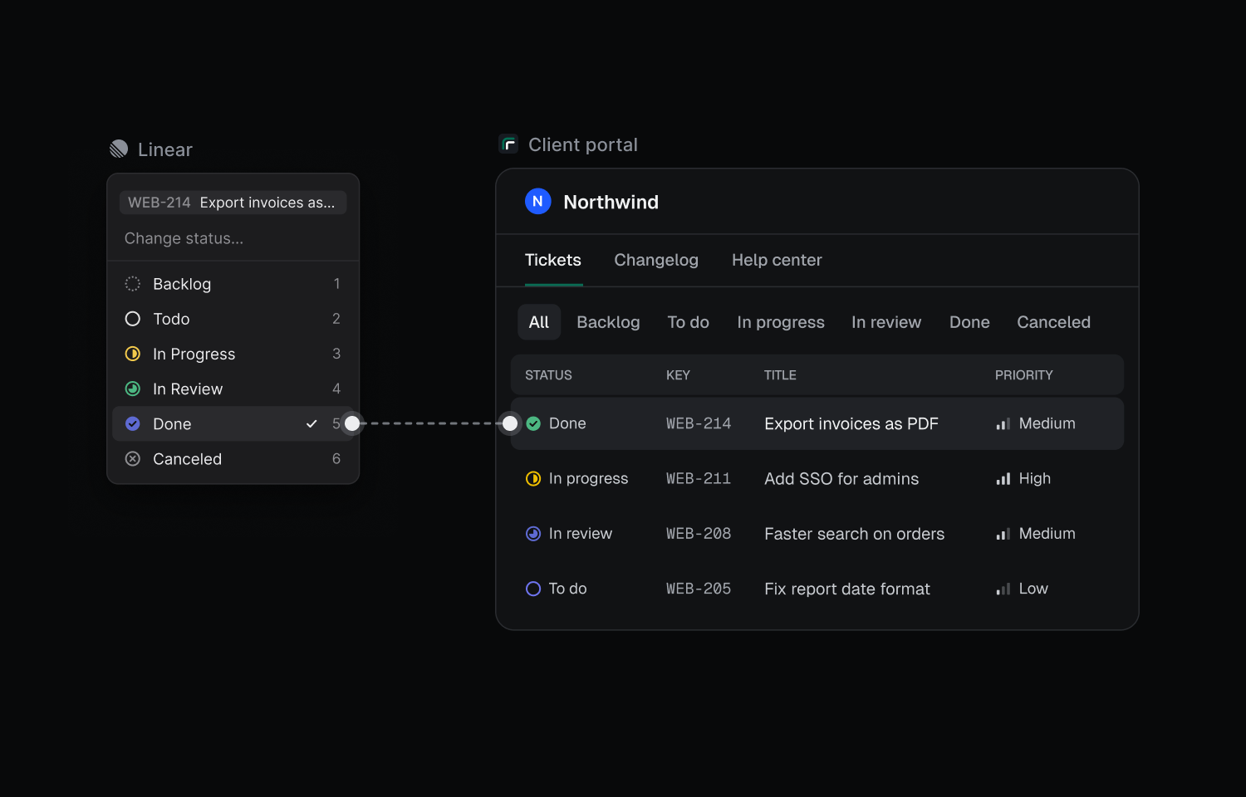Click the dotted Backlog status icon
1246x797 pixels.
tap(133, 284)
